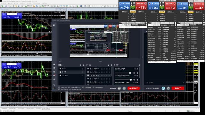The height and width of the screenshot is (115, 205).
Task: Toggle second checkbox in the middle order panel
Action: [x=161, y=4]
